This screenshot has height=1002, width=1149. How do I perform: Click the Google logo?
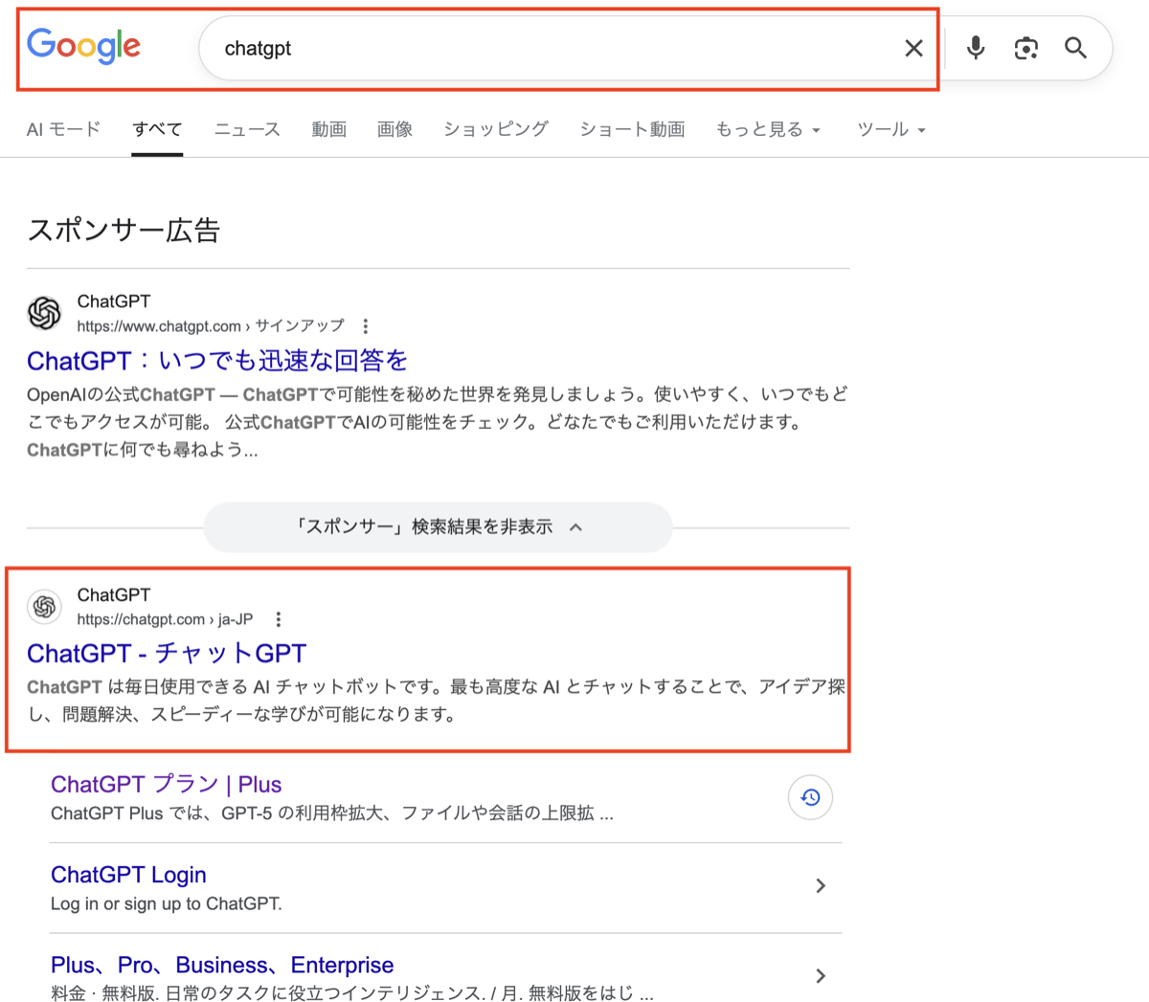(x=83, y=47)
